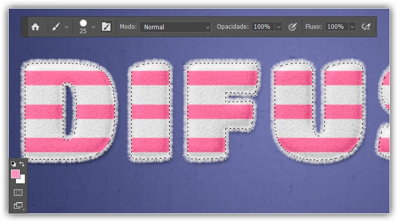
Task: Toggle pressure for opacity icon
Action: click(293, 27)
